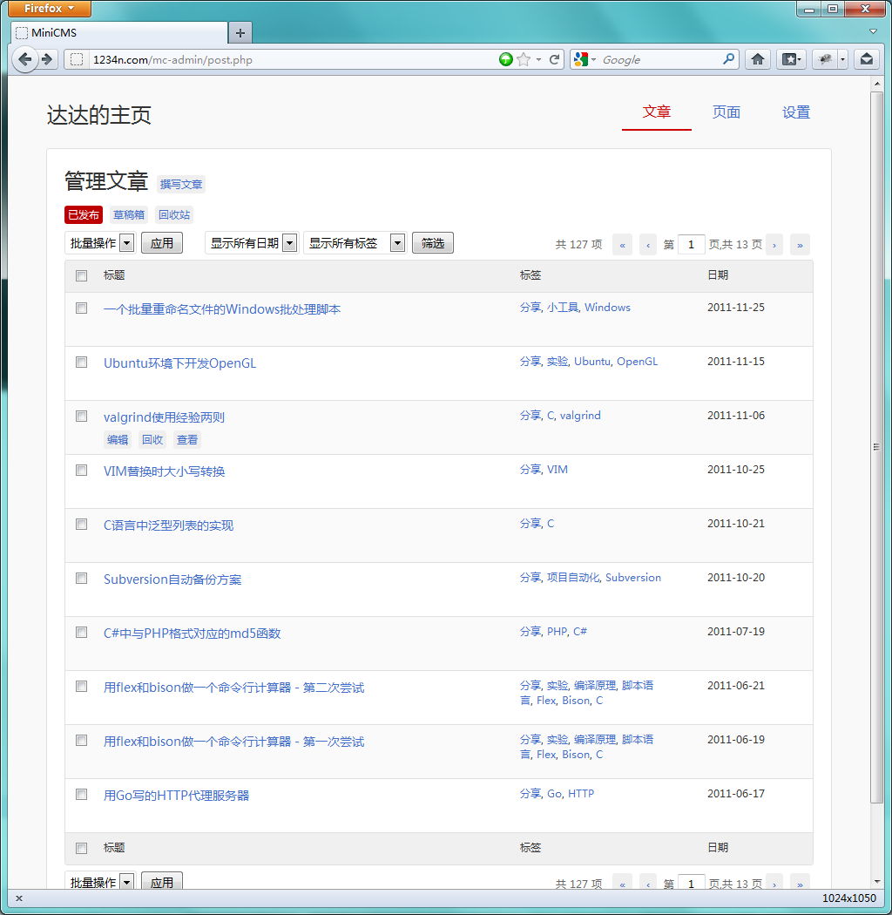Click the browser Back arrow button

click(25, 59)
